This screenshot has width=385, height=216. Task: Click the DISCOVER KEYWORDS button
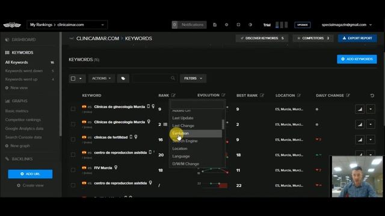click(x=262, y=38)
